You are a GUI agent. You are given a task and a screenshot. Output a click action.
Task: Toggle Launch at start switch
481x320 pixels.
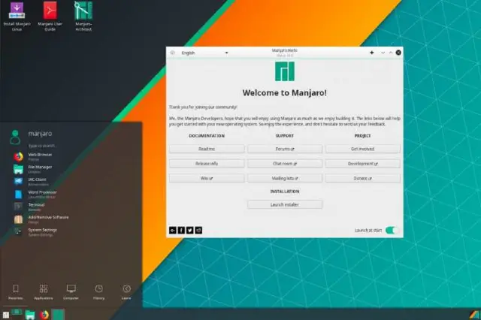point(391,230)
